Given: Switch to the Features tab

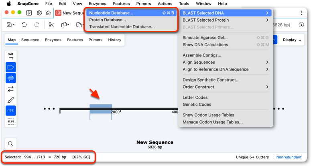Looking at the screenshot, I should pyautogui.click(x=75, y=40).
